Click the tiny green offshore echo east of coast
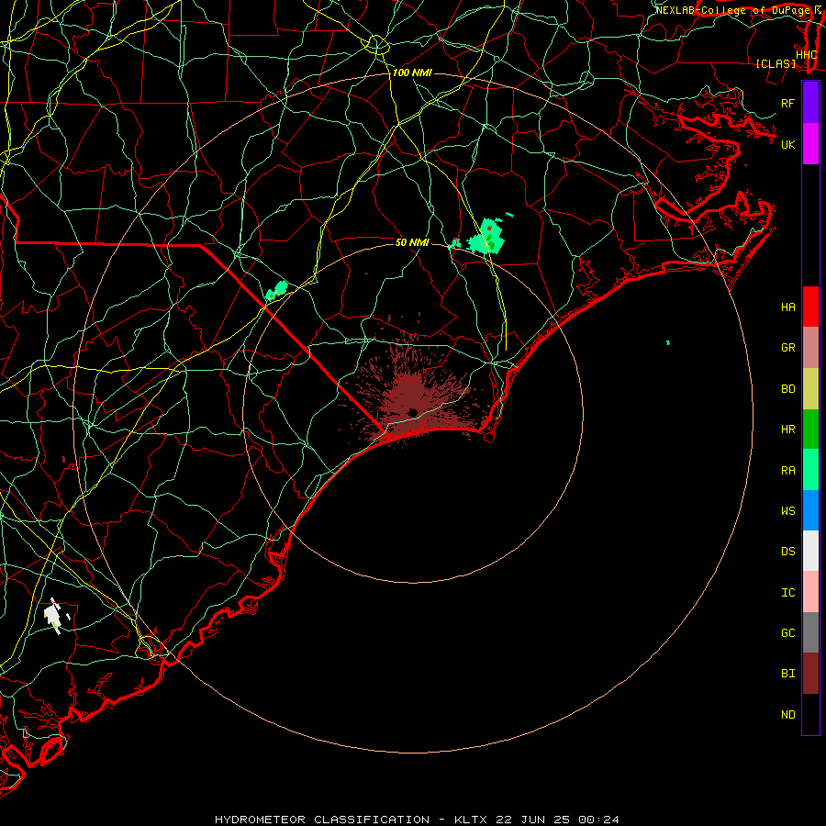Image resolution: width=826 pixels, height=826 pixels. click(668, 343)
